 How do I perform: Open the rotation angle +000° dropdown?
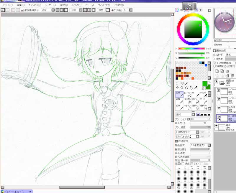click(x=81, y=10)
